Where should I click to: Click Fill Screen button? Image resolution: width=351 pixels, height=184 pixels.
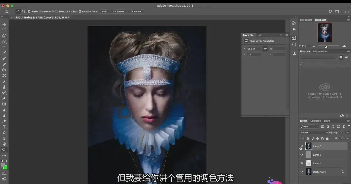click(136, 12)
